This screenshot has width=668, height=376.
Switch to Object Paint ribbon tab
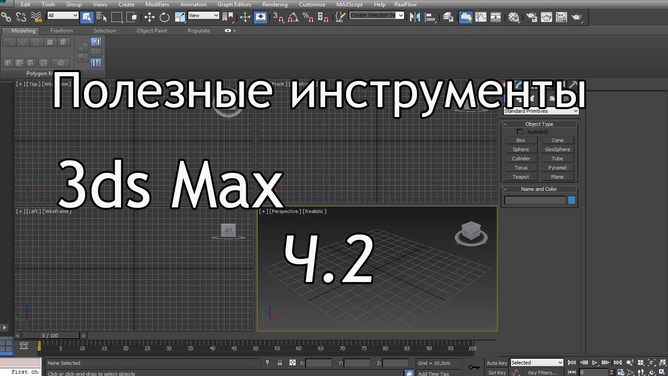point(152,31)
